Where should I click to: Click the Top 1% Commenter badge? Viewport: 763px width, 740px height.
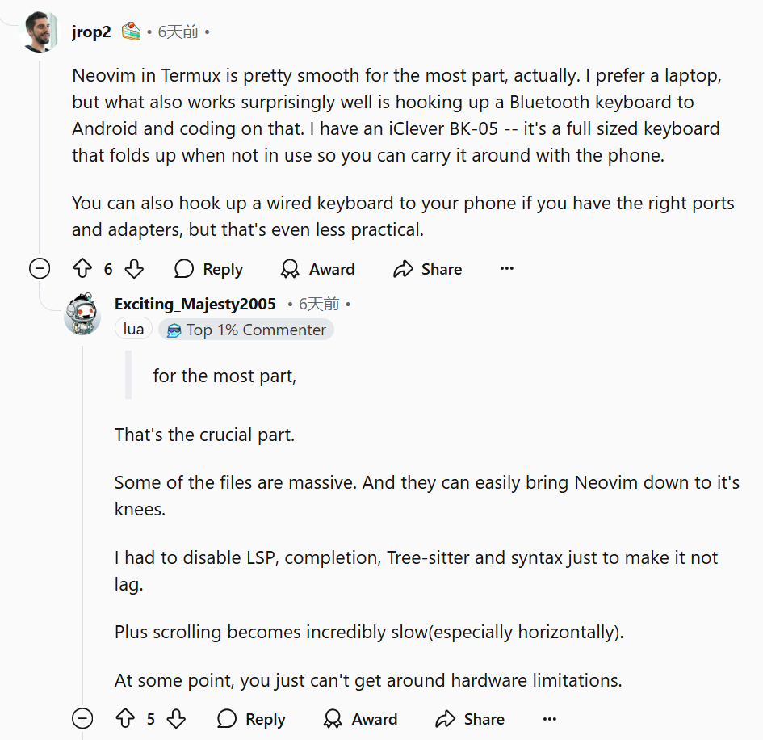246,330
